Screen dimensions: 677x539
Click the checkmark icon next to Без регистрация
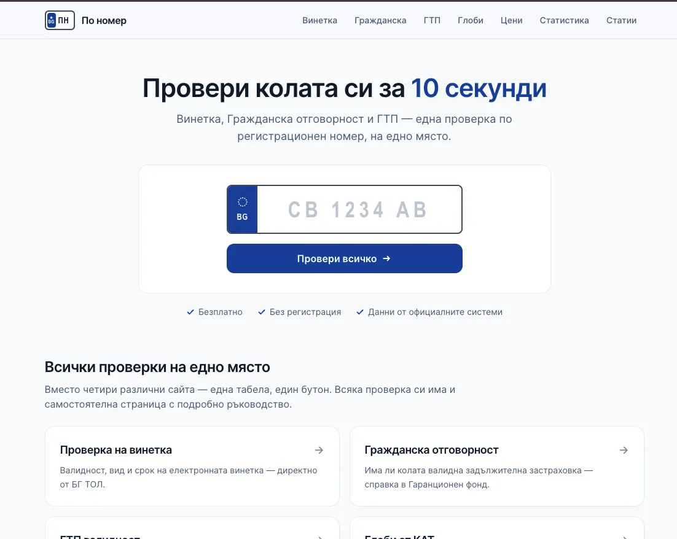tap(262, 312)
